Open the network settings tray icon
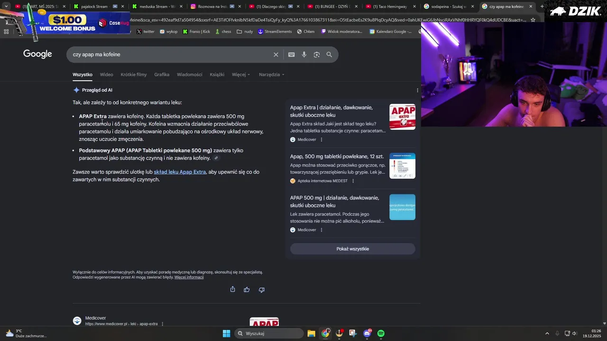 [567, 333]
